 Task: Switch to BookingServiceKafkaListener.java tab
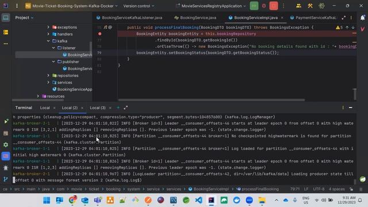(129, 18)
